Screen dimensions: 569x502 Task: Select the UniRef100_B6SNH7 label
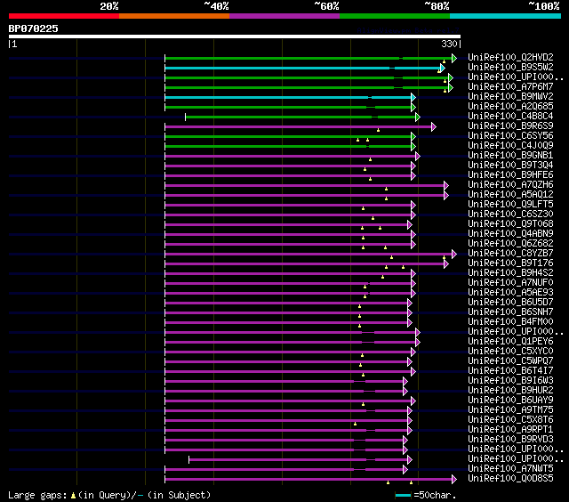pos(510,312)
